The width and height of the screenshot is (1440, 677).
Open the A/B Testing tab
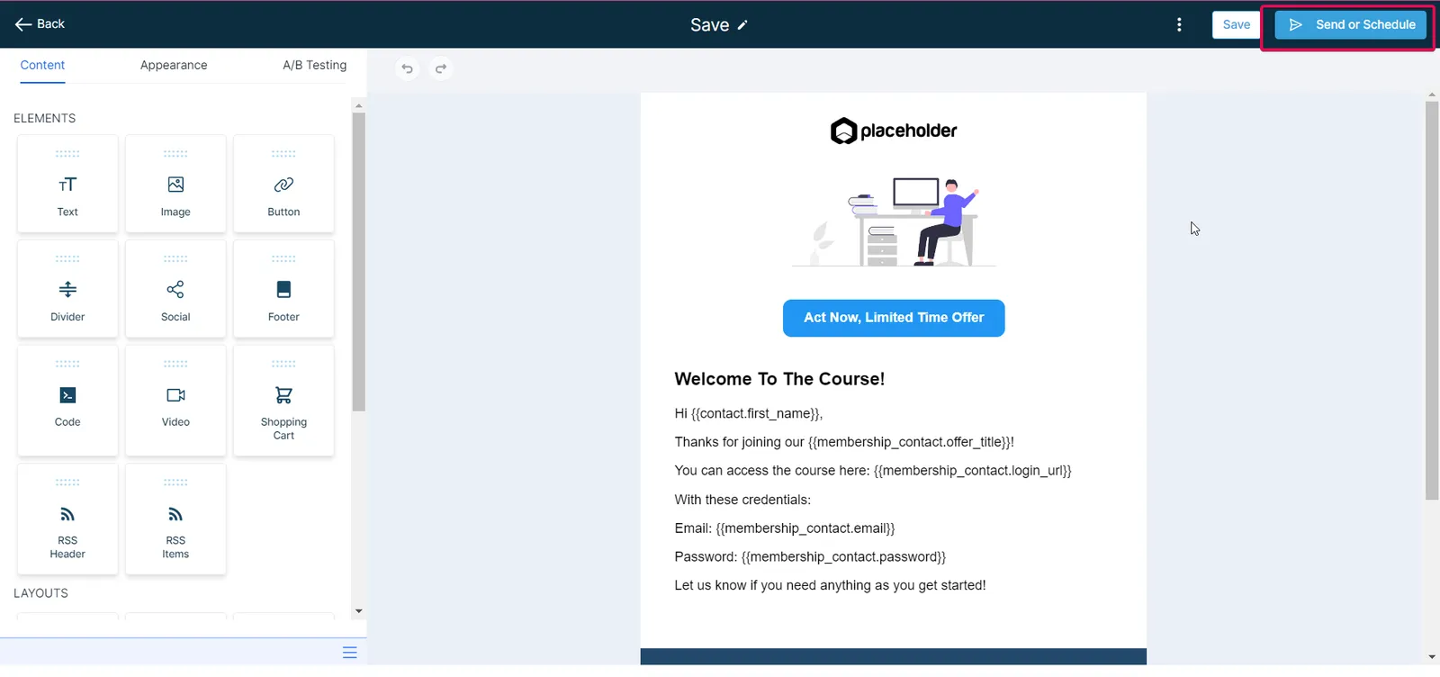pyautogui.click(x=314, y=65)
